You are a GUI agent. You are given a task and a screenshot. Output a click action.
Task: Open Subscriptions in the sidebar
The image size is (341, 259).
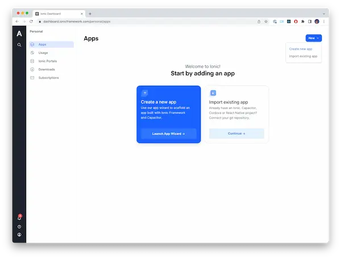tap(48, 77)
